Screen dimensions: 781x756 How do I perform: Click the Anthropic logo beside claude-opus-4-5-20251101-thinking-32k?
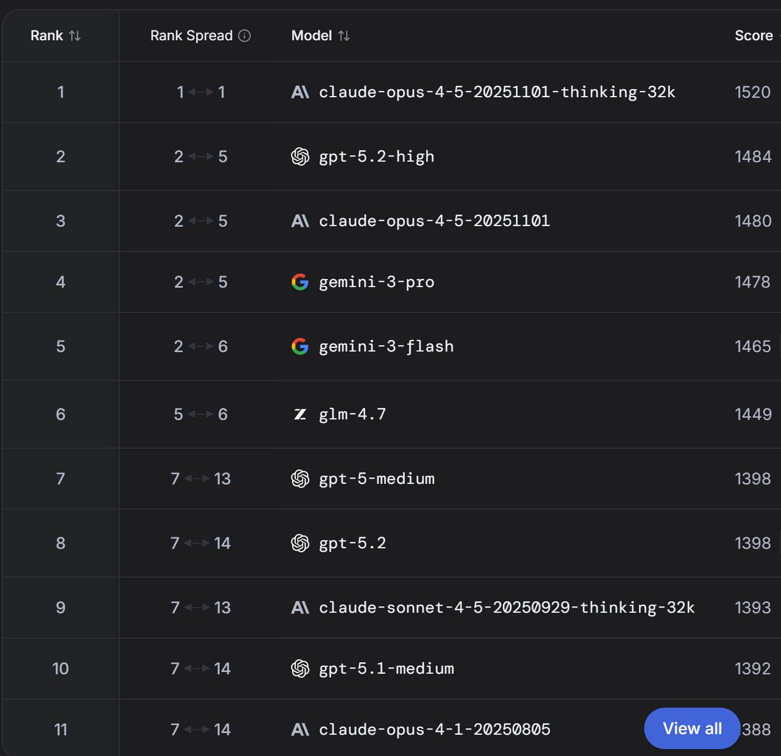[300, 92]
